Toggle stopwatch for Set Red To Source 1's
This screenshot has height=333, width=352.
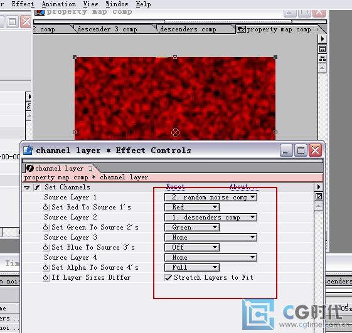point(46,208)
